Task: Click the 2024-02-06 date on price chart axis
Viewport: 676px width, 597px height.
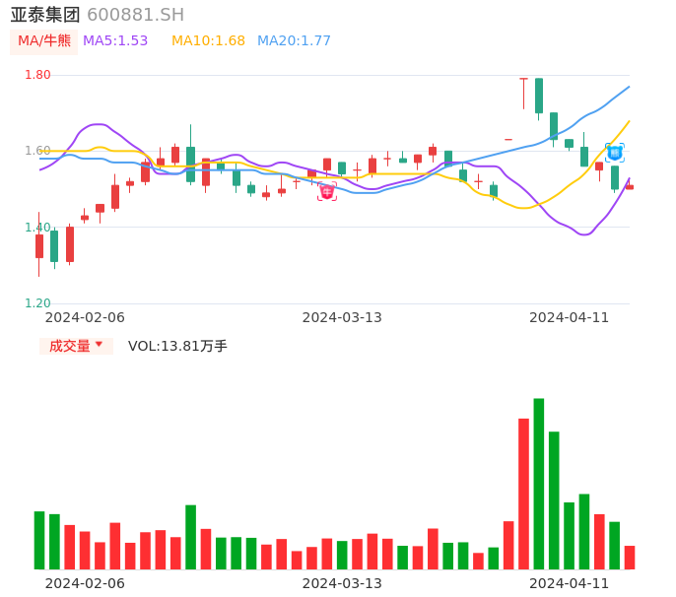Action: click(85, 317)
